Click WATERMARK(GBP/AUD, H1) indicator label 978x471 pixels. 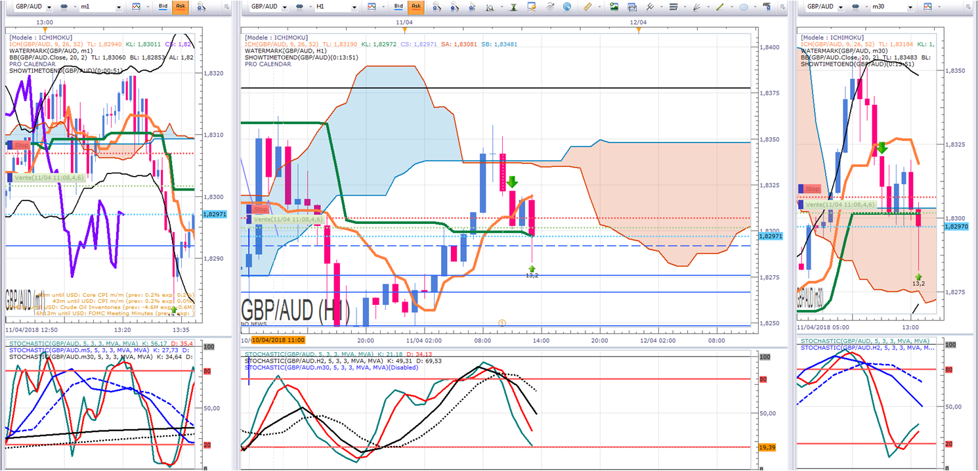[x=285, y=51]
